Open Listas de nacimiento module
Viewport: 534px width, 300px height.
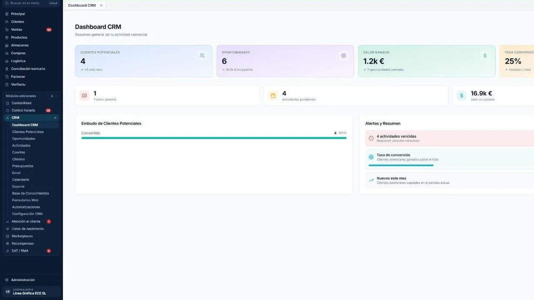coord(28,229)
